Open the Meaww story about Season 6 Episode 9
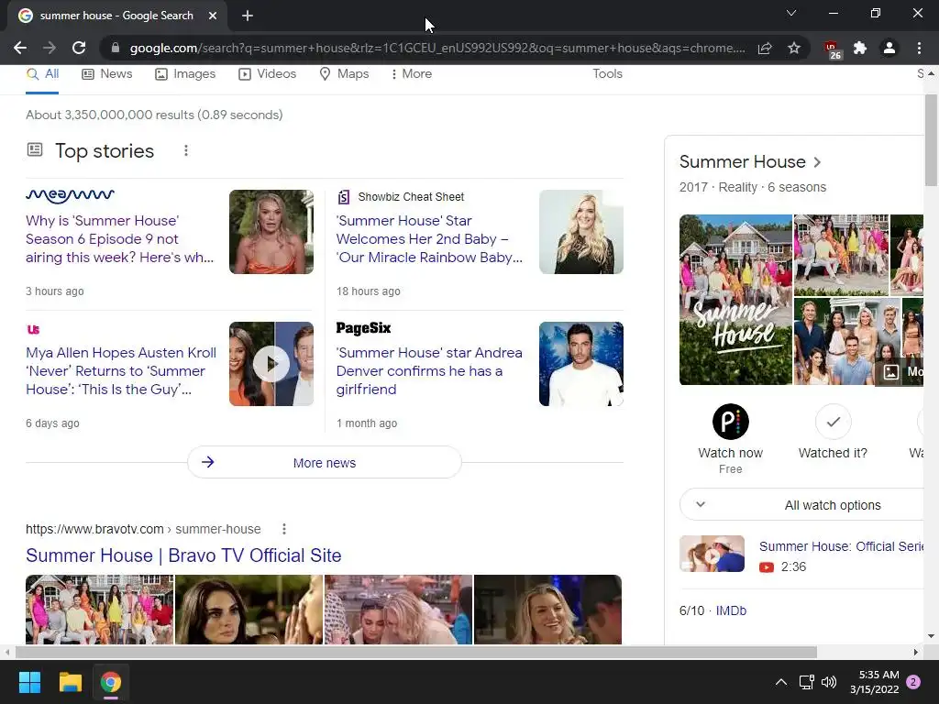 coord(120,239)
